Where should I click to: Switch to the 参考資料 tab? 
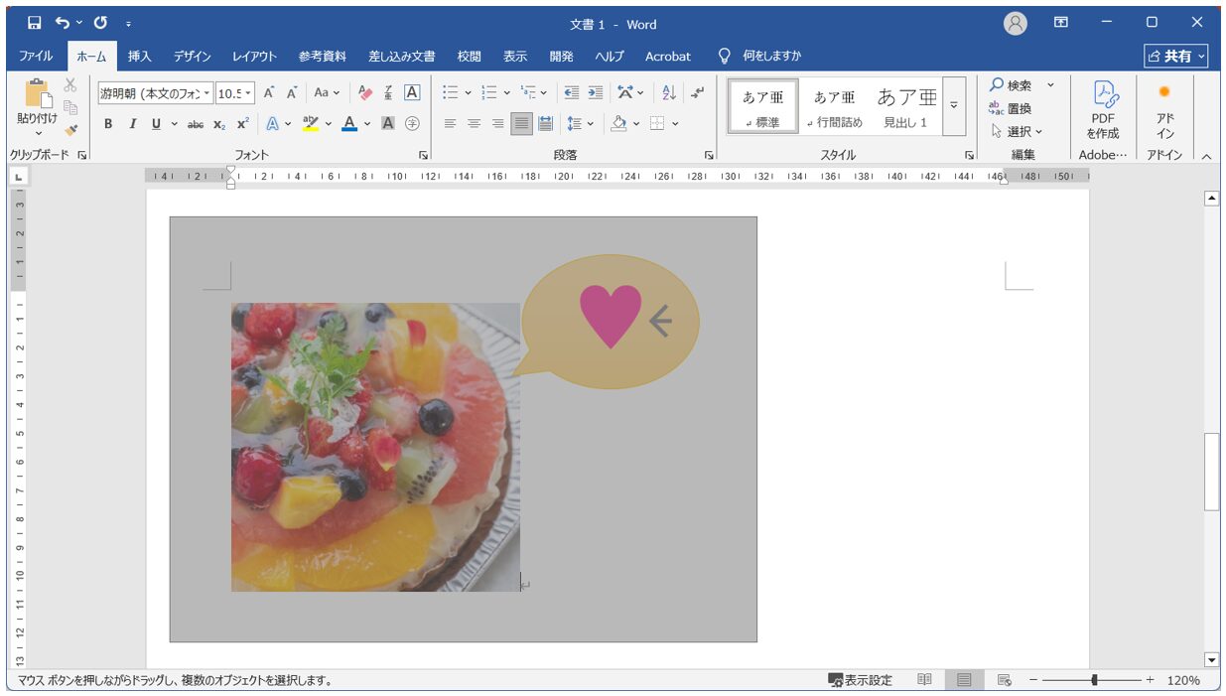pos(323,57)
